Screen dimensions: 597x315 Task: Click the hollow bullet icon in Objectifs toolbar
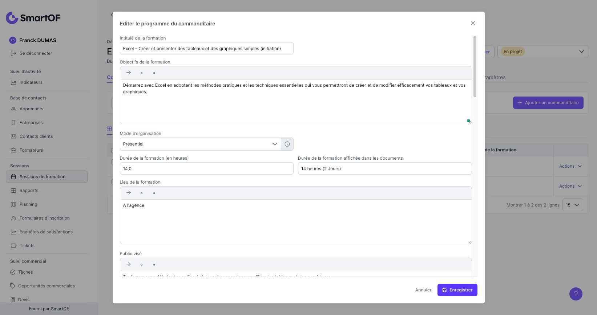pos(141,73)
